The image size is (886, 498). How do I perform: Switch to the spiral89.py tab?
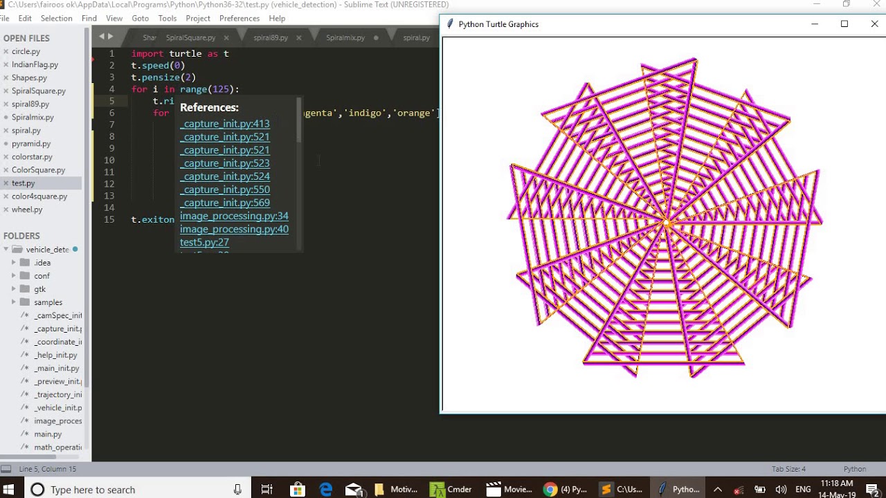(x=270, y=37)
